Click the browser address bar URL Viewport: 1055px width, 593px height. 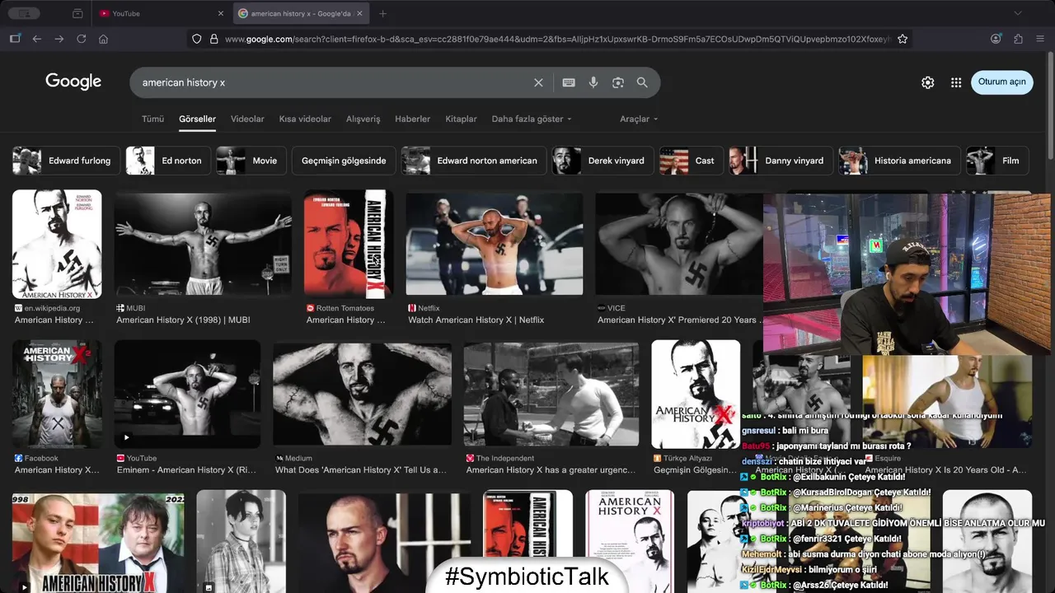557,39
